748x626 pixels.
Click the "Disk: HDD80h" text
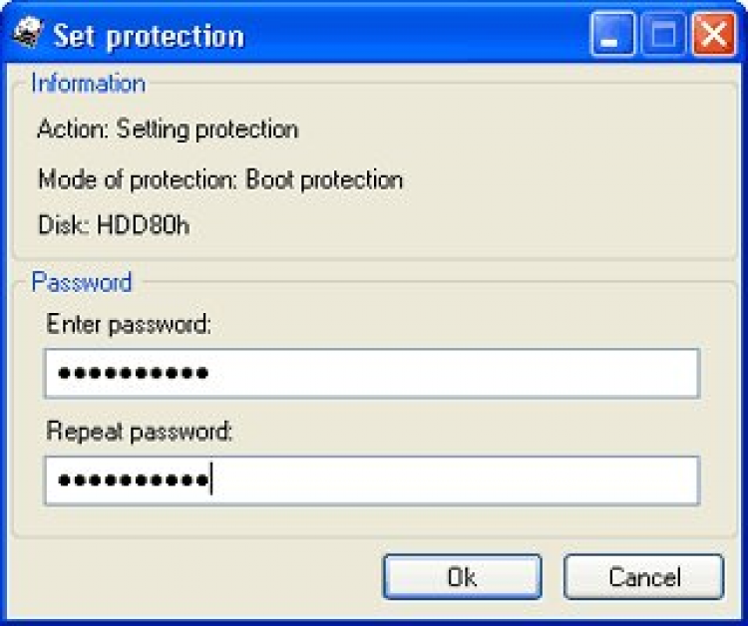point(114,225)
